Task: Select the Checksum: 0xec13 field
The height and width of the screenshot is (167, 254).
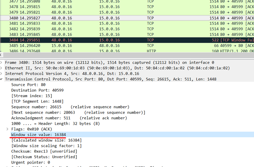Action: click(44, 151)
